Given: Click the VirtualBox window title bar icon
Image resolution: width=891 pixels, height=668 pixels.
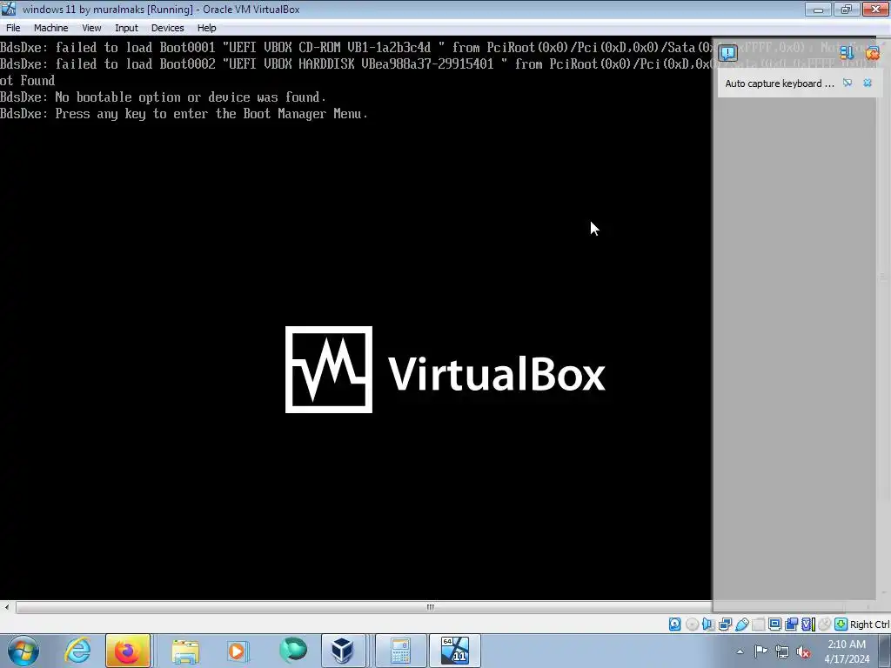Looking at the screenshot, I should [9, 9].
